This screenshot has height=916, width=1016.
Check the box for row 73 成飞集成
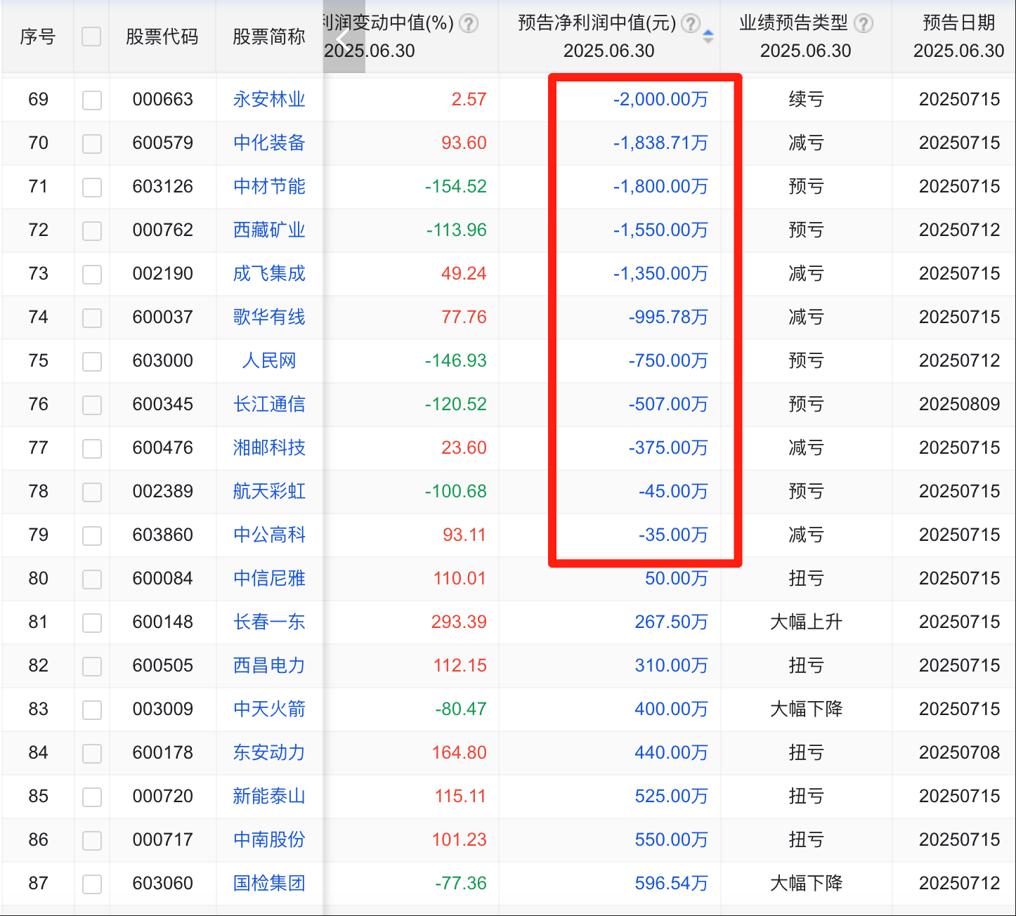click(92, 275)
